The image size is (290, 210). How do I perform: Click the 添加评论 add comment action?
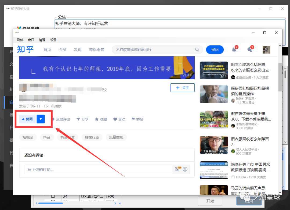(x=61, y=119)
